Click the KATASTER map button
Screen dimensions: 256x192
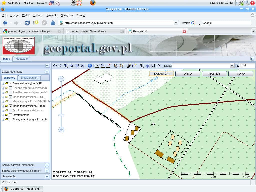[161, 74]
